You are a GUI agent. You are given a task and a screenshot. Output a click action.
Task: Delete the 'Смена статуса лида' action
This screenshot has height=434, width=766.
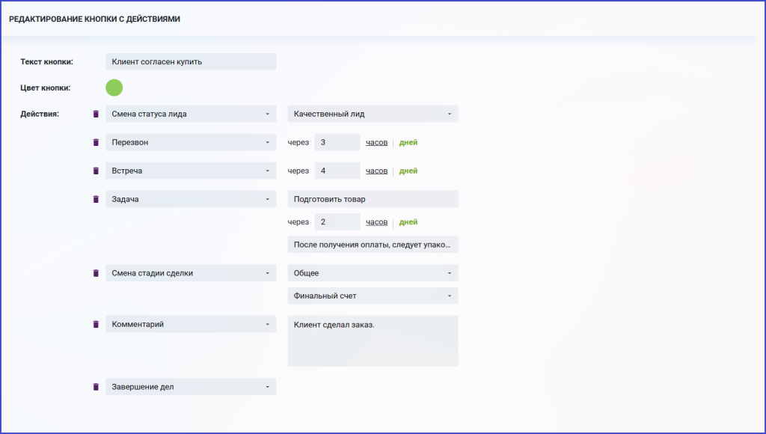[96, 114]
